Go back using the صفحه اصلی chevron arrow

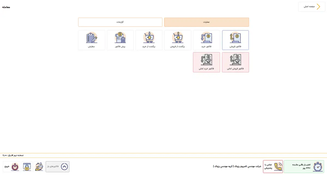coord(318,7)
